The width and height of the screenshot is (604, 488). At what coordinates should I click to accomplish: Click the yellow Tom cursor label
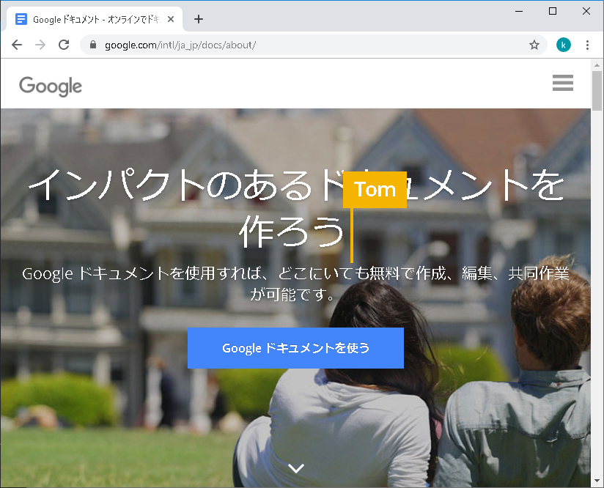(375, 190)
